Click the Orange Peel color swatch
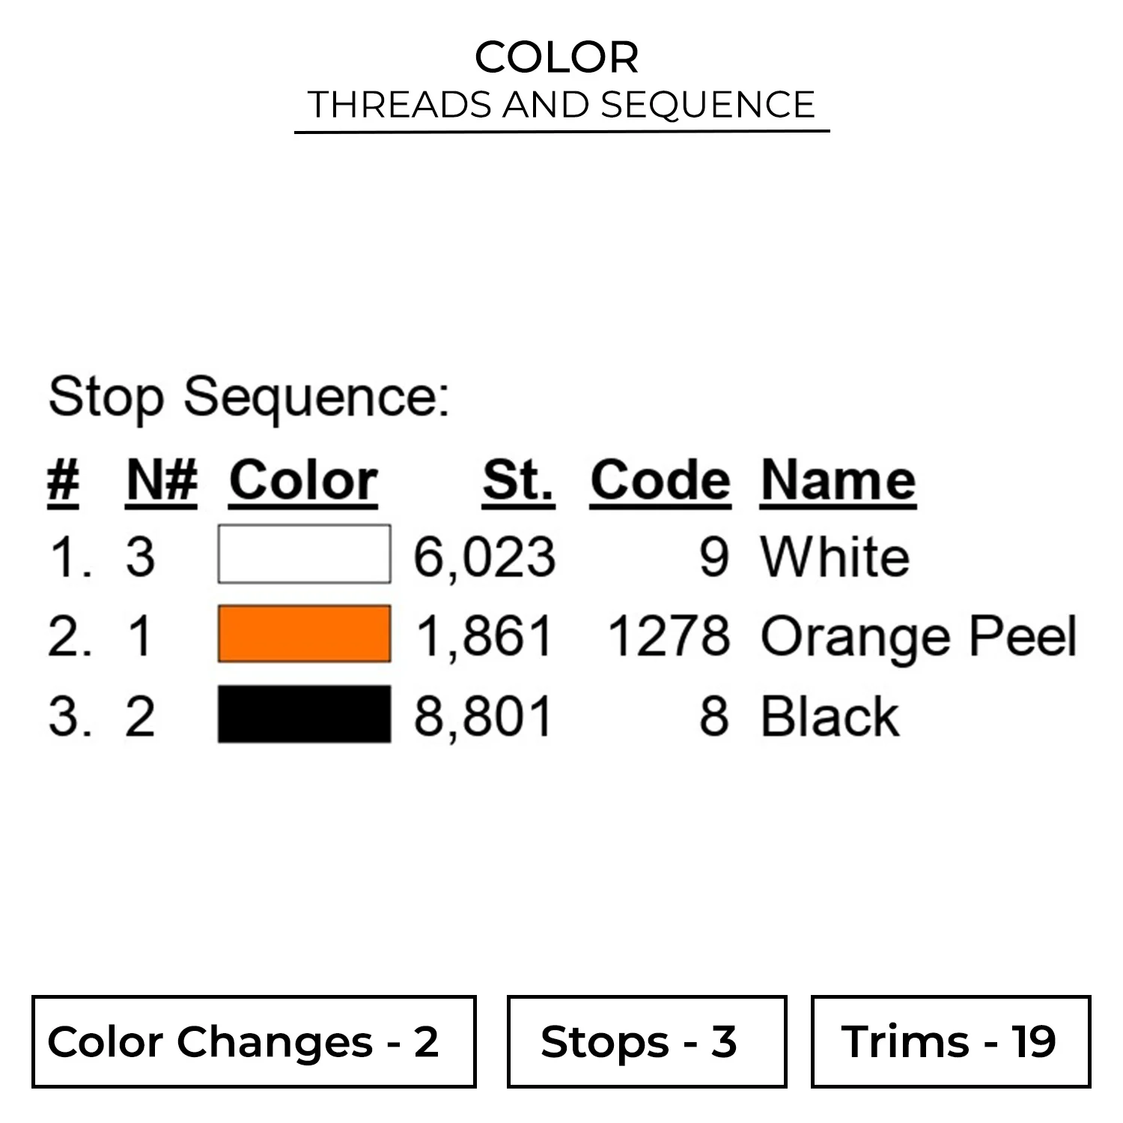Image resolution: width=1123 pixels, height=1123 pixels. pos(304,634)
